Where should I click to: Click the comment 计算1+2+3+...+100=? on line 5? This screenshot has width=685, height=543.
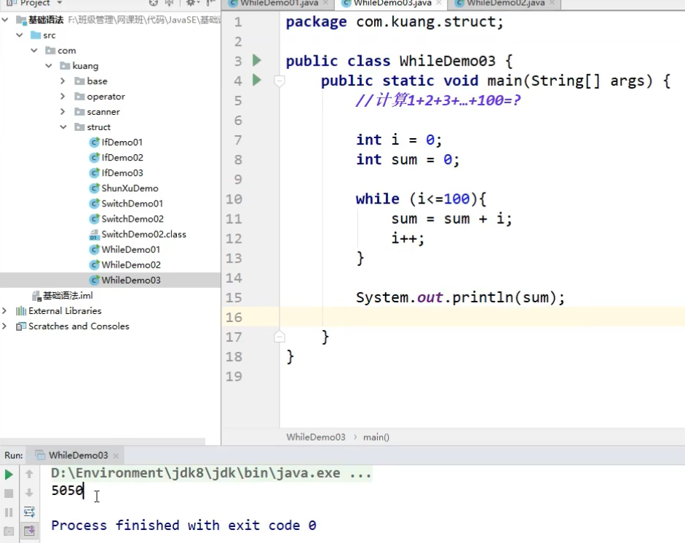click(x=438, y=101)
